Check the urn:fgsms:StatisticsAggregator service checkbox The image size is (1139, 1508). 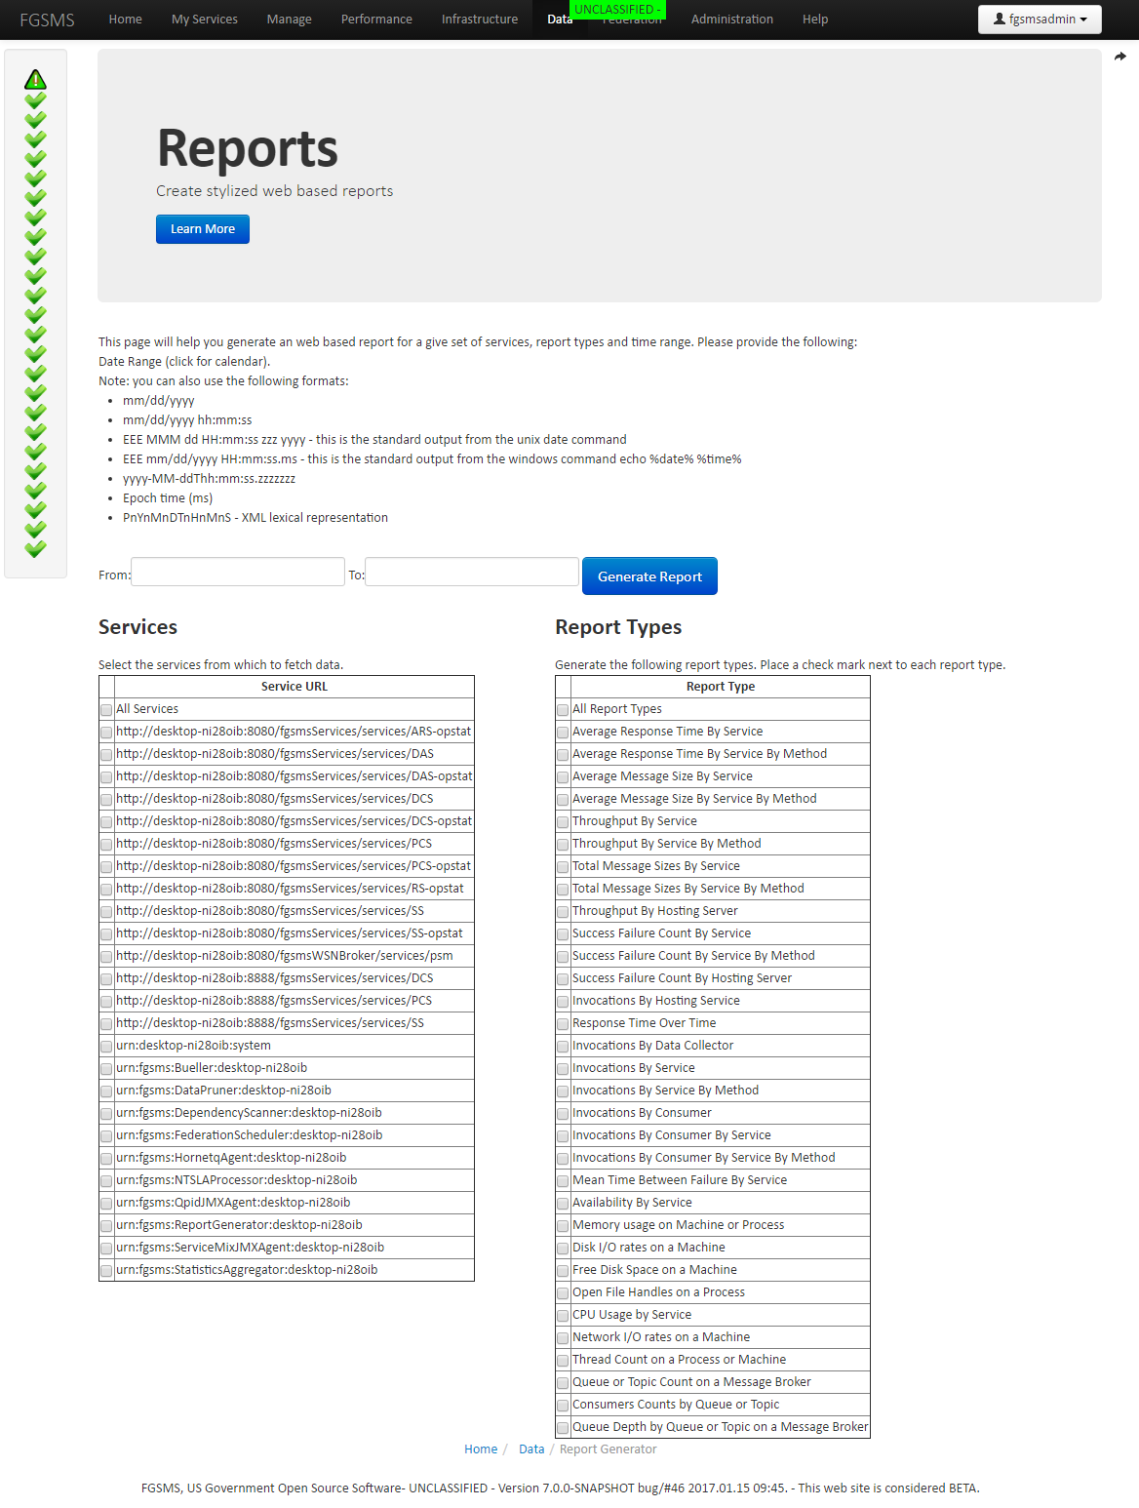click(106, 1271)
